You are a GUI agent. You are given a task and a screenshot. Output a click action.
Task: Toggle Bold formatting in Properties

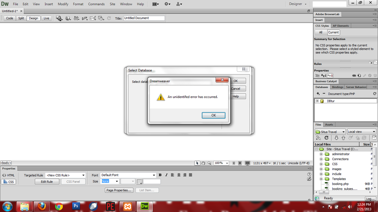(160, 175)
